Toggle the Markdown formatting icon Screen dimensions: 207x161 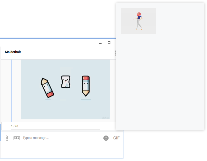[x=17, y=138]
